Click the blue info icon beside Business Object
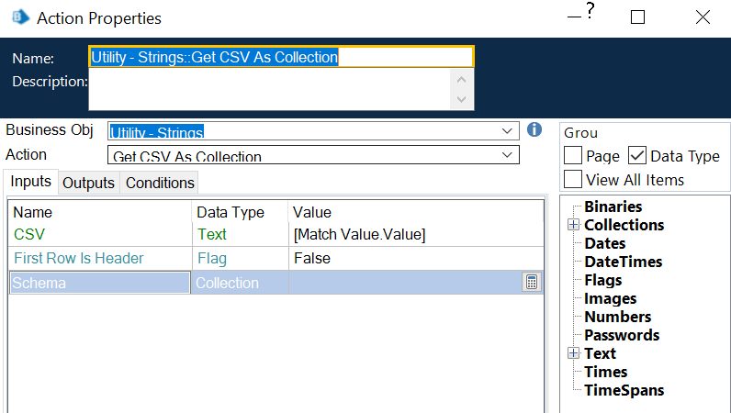Screen dimensions: 731x413 [534, 130]
